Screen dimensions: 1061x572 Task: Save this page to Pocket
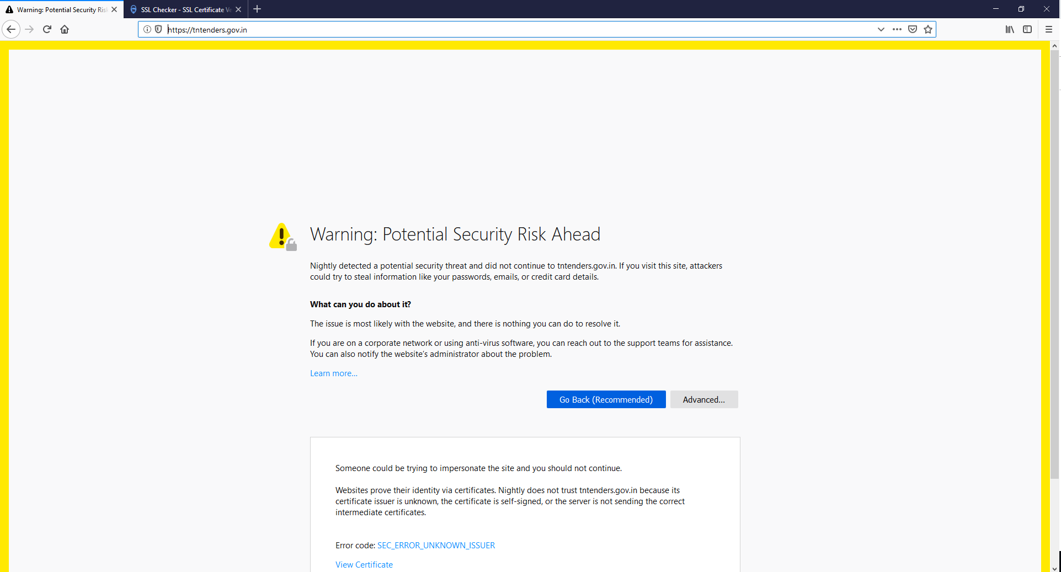913,29
